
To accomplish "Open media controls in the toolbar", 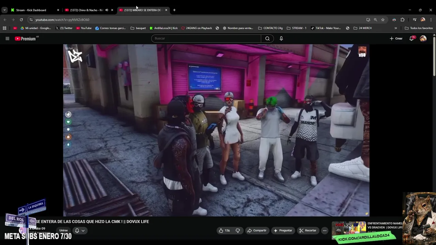I will click(415, 20).
